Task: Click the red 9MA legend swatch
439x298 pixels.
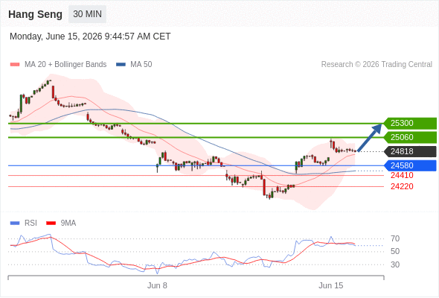Action: (x=51, y=223)
